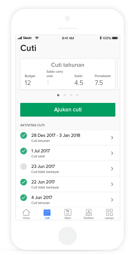Open the Home tab icon
The width and height of the screenshot is (135, 255).
click(x=26, y=212)
